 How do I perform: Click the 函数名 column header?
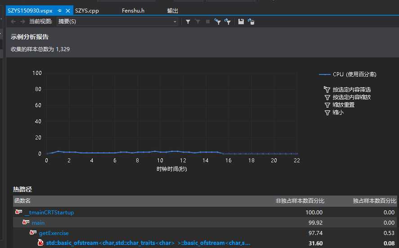point(22,201)
